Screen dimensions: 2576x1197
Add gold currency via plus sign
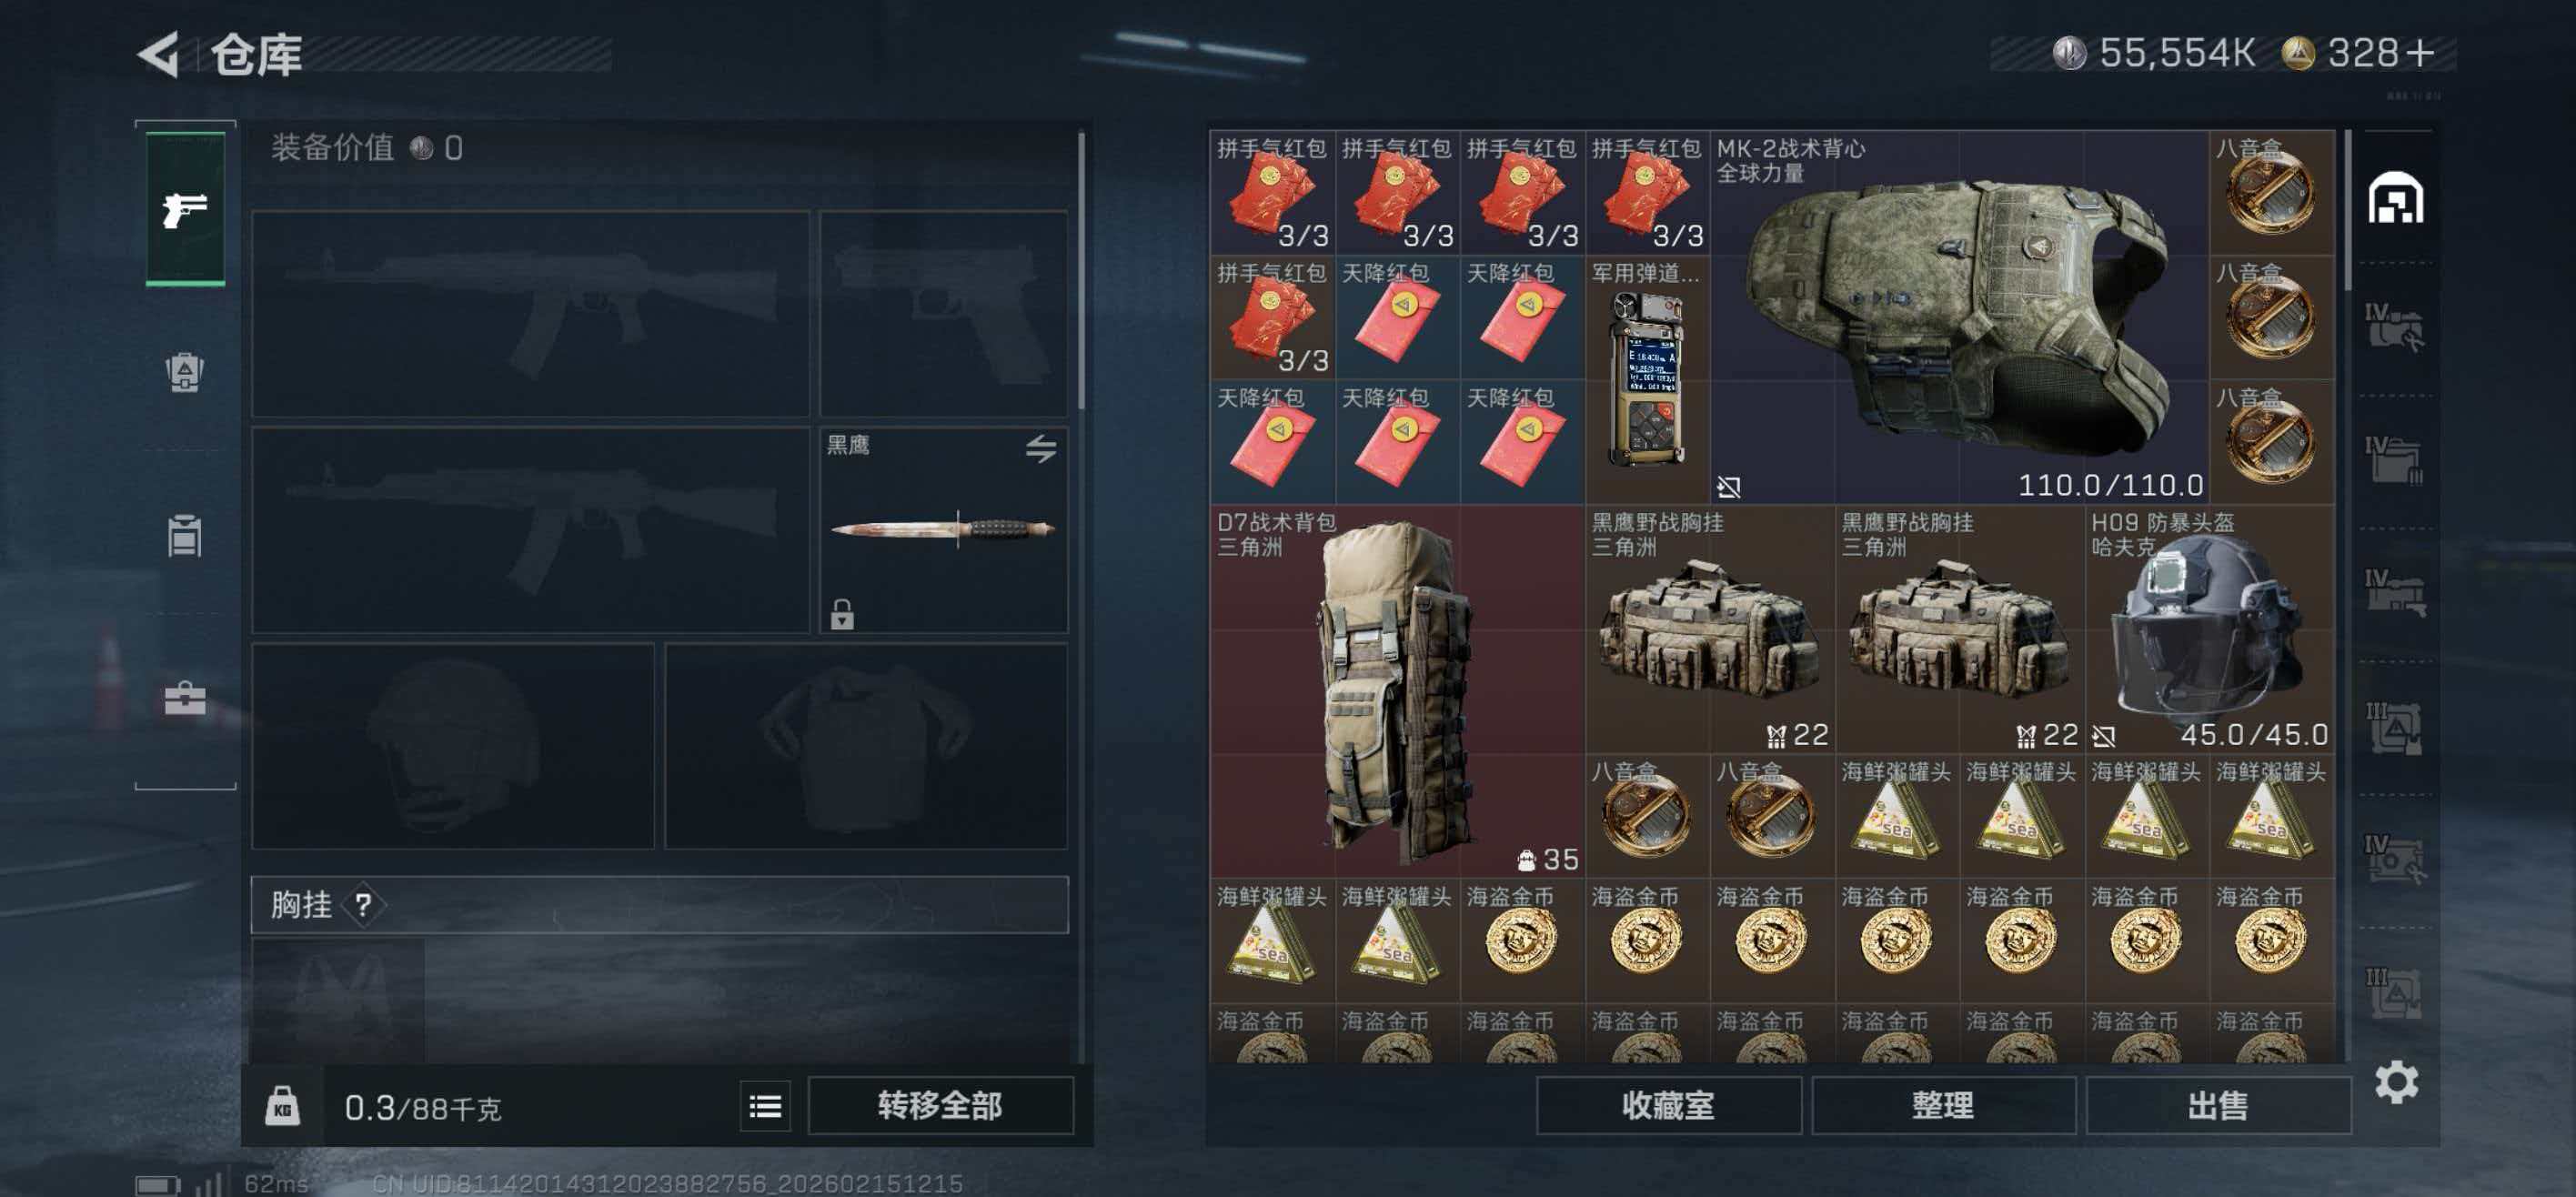click(2421, 53)
